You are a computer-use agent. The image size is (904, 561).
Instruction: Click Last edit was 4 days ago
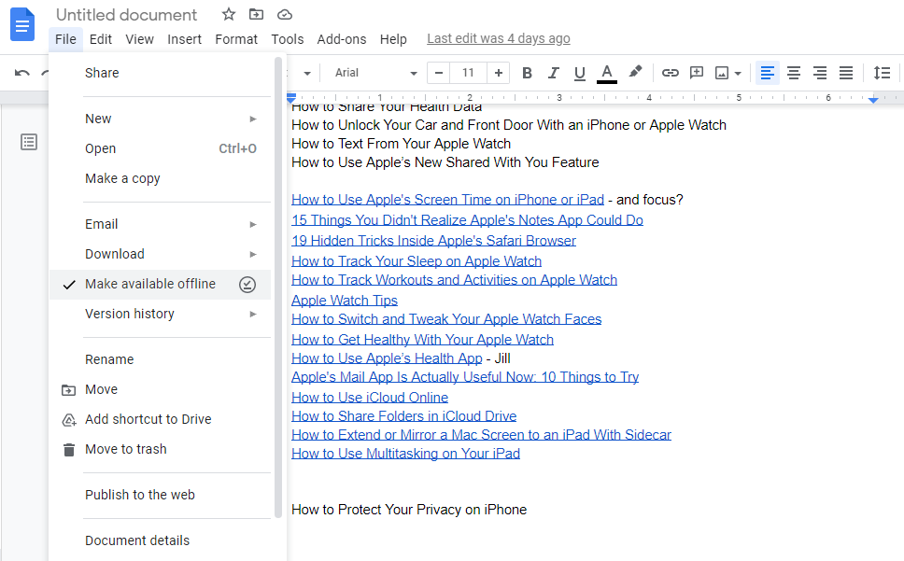coord(498,38)
